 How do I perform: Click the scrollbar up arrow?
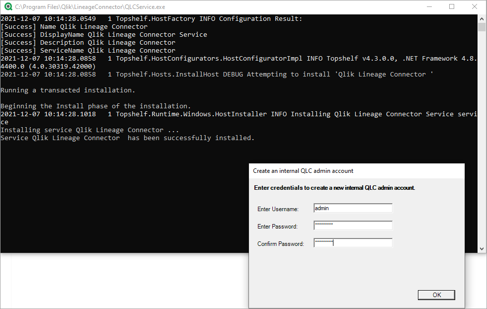482,18
